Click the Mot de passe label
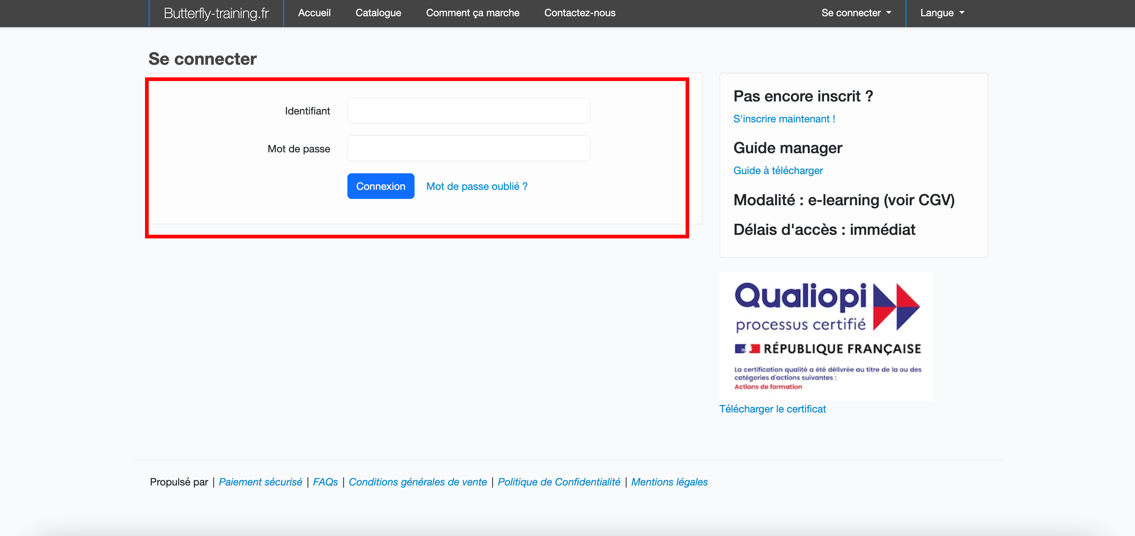1135x536 pixels. (x=299, y=149)
